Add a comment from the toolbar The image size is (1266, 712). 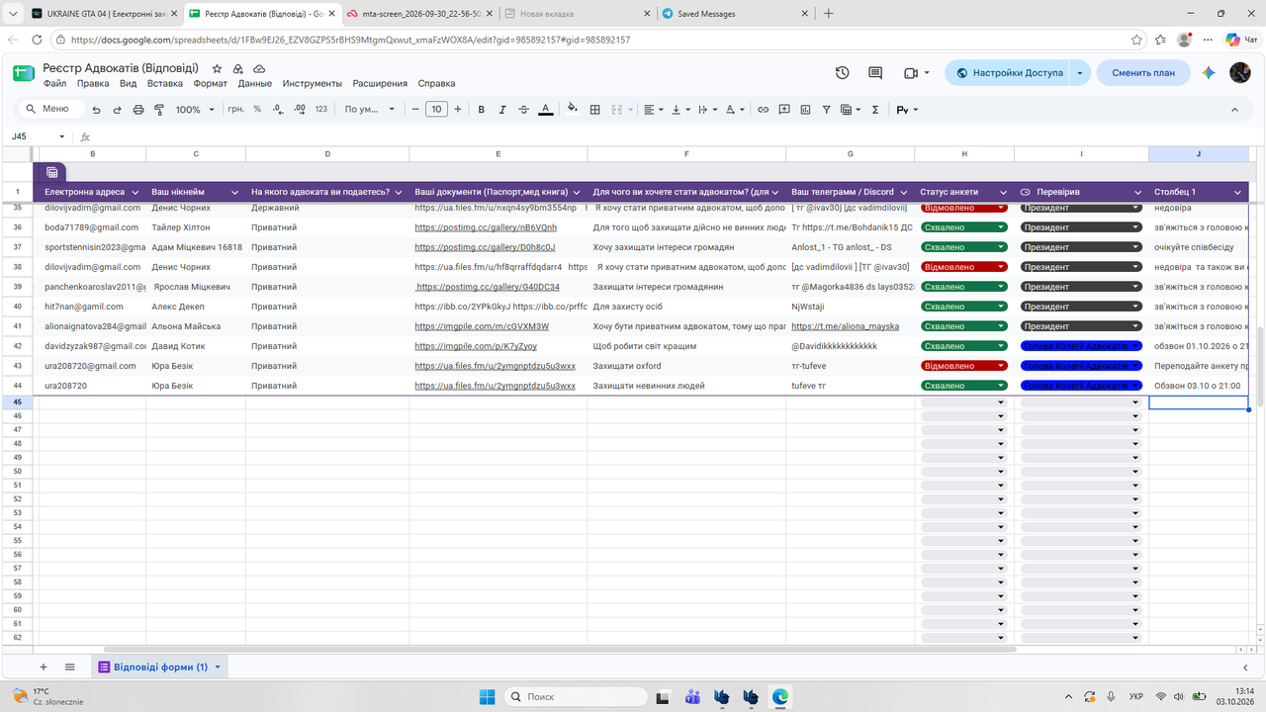tap(784, 110)
